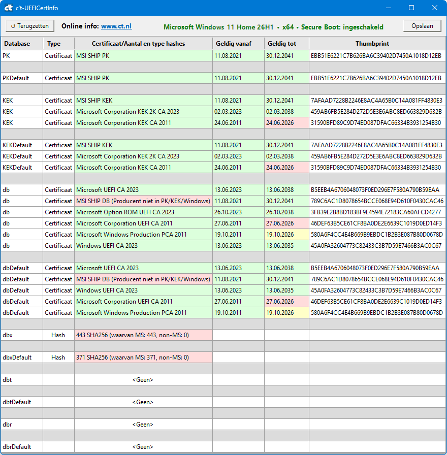
Task: Select MSI SHIP KEK in the KEKDefault row
Action: coord(143,145)
